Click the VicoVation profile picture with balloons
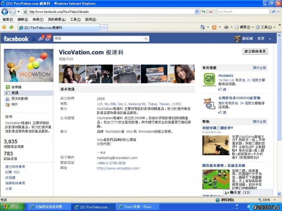This screenshot has height=211, width=282. [29, 65]
